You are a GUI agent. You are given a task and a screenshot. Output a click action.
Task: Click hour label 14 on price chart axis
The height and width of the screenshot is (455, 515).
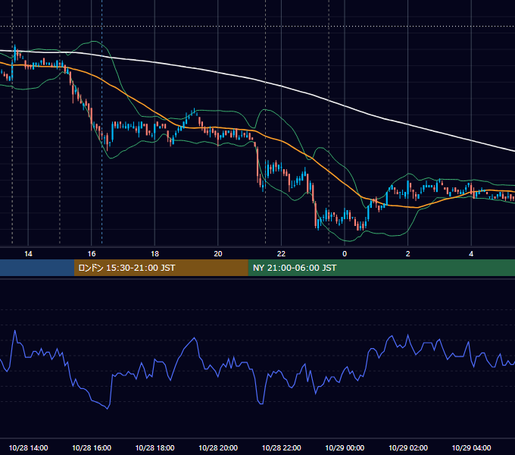pyautogui.click(x=28, y=254)
